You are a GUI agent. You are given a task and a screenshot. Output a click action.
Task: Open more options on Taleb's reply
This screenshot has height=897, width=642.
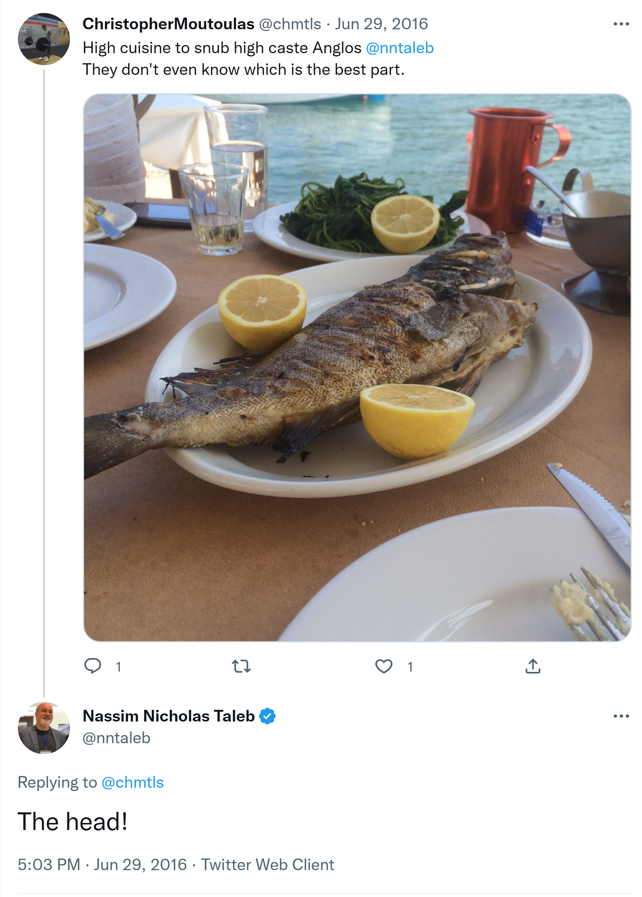[x=621, y=716]
